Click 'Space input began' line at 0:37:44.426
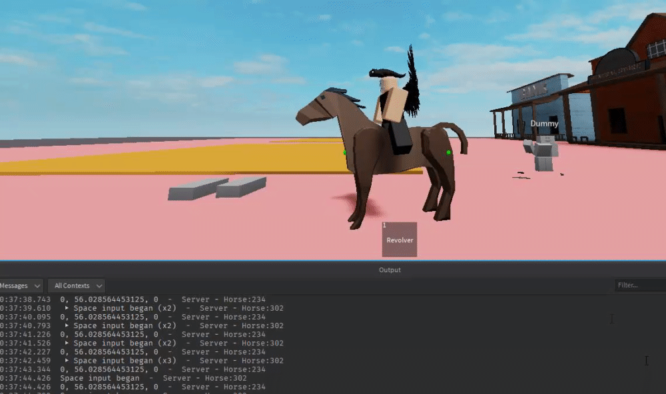 tap(123, 378)
